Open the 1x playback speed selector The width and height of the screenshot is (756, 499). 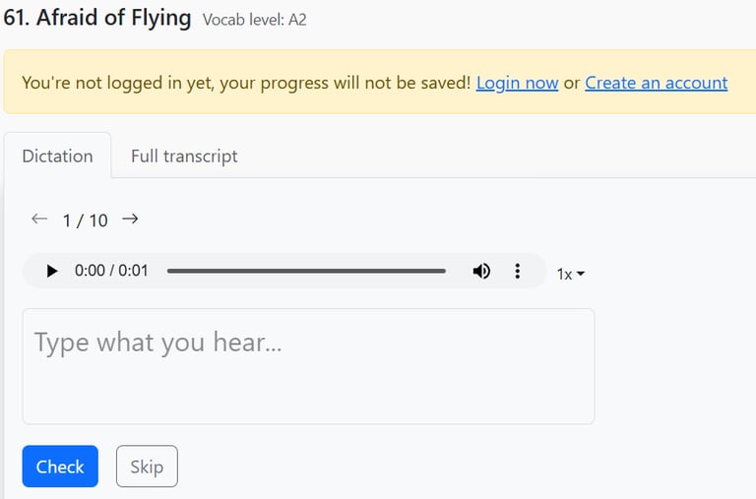(x=571, y=274)
